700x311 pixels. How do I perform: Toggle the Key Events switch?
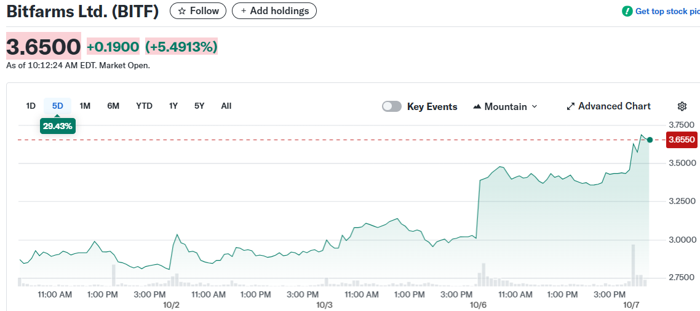(392, 106)
